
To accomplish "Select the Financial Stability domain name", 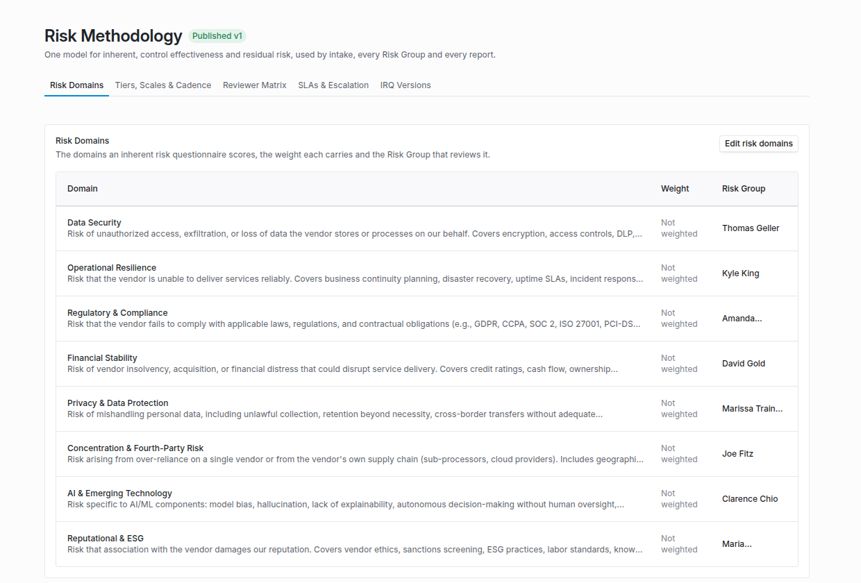I will 102,358.
